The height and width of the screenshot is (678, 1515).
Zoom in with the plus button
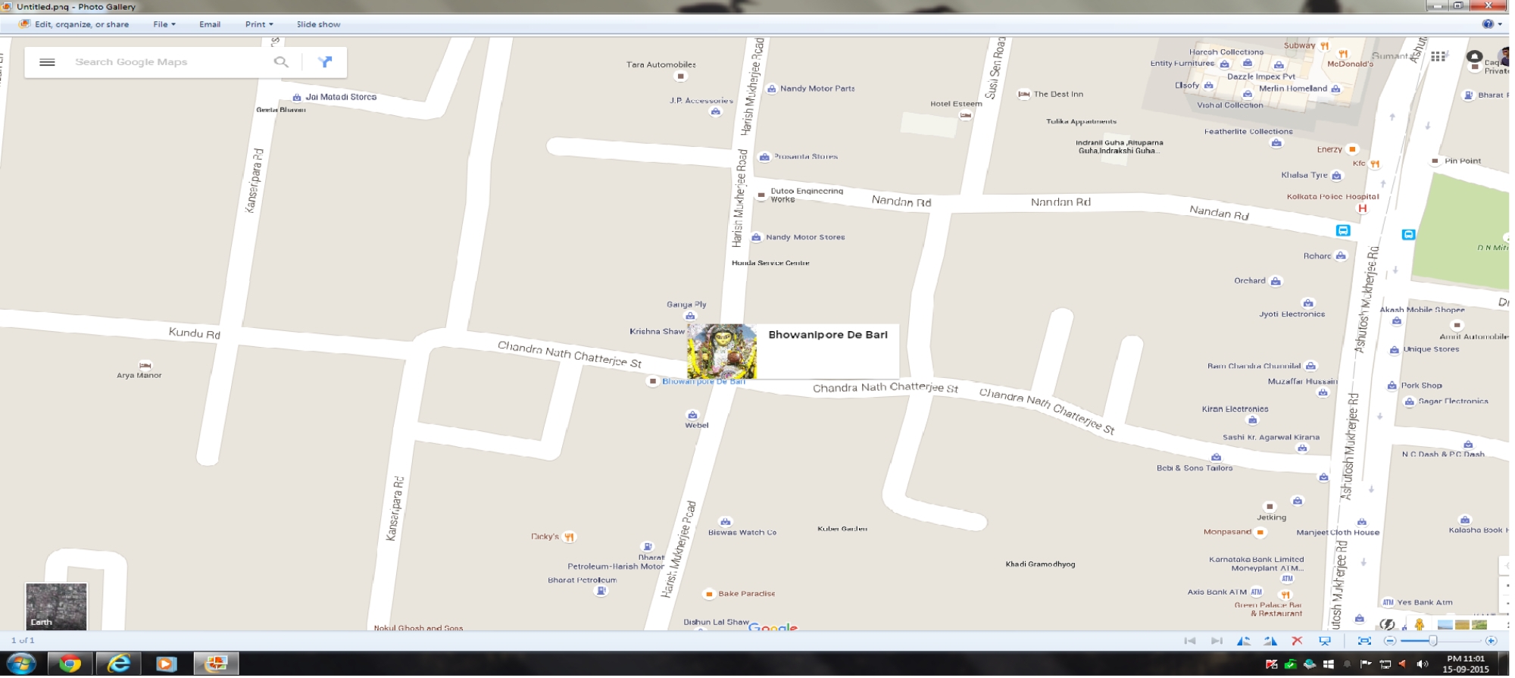tap(1491, 642)
